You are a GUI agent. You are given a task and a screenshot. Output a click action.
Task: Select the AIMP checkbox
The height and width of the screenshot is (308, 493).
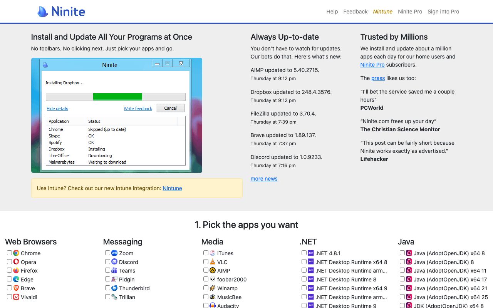(206, 270)
